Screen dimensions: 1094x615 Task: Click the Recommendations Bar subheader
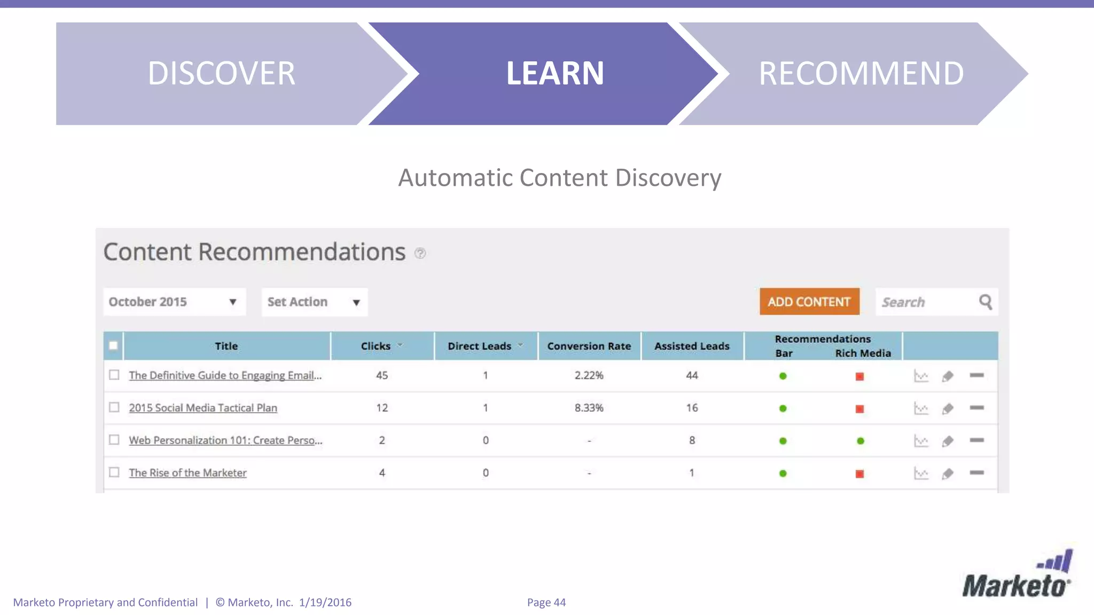[x=784, y=353]
